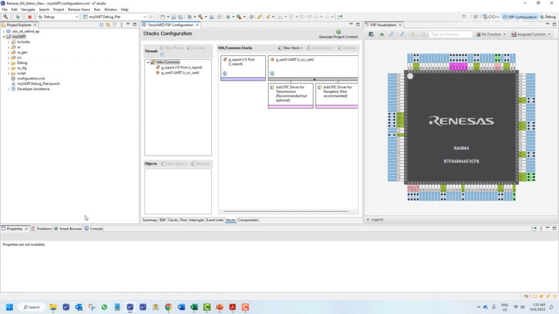This screenshot has height=314, width=559.
Task: Open WhatsApp from taskbar
Action: pos(104,307)
